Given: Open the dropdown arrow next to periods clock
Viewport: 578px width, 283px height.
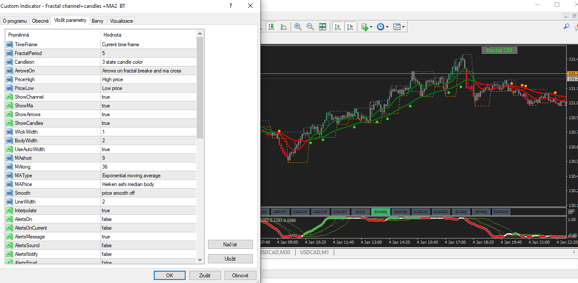Looking at the screenshot, I should coord(387,27).
